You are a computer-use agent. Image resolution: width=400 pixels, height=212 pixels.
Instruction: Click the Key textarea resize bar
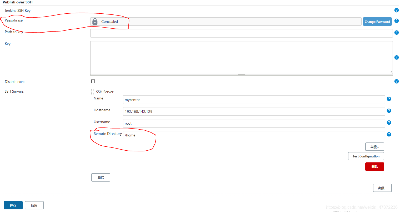coord(241,75)
